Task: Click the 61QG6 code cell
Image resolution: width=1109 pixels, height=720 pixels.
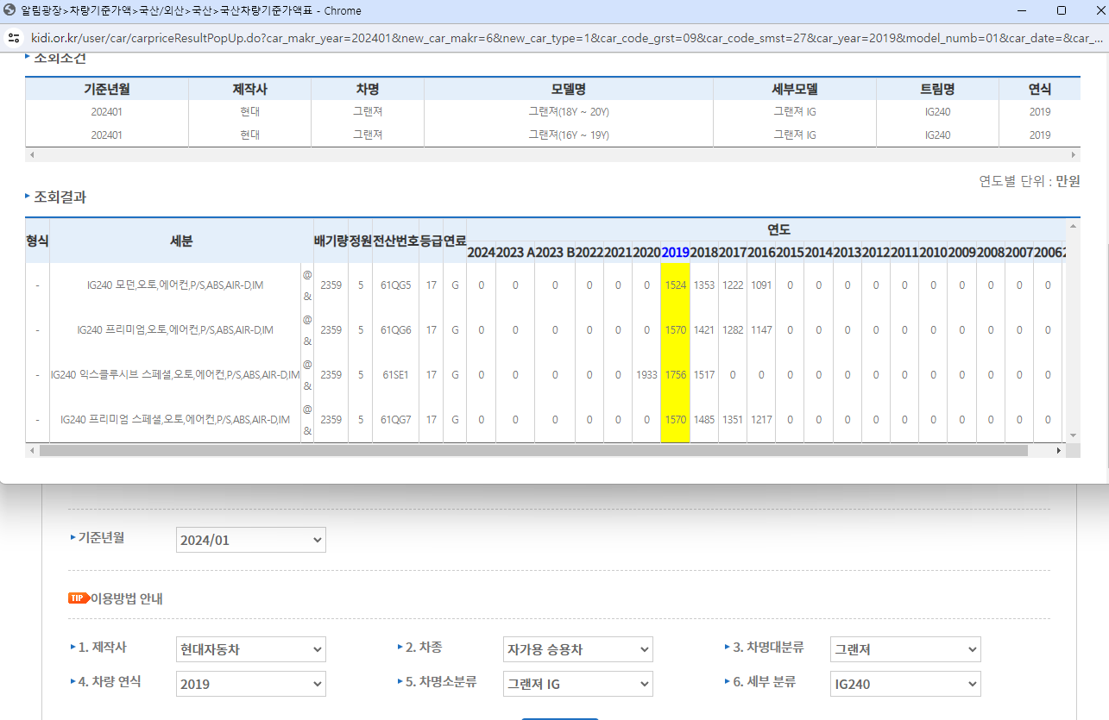Action: pyautogui.click(x=395, y=329)
